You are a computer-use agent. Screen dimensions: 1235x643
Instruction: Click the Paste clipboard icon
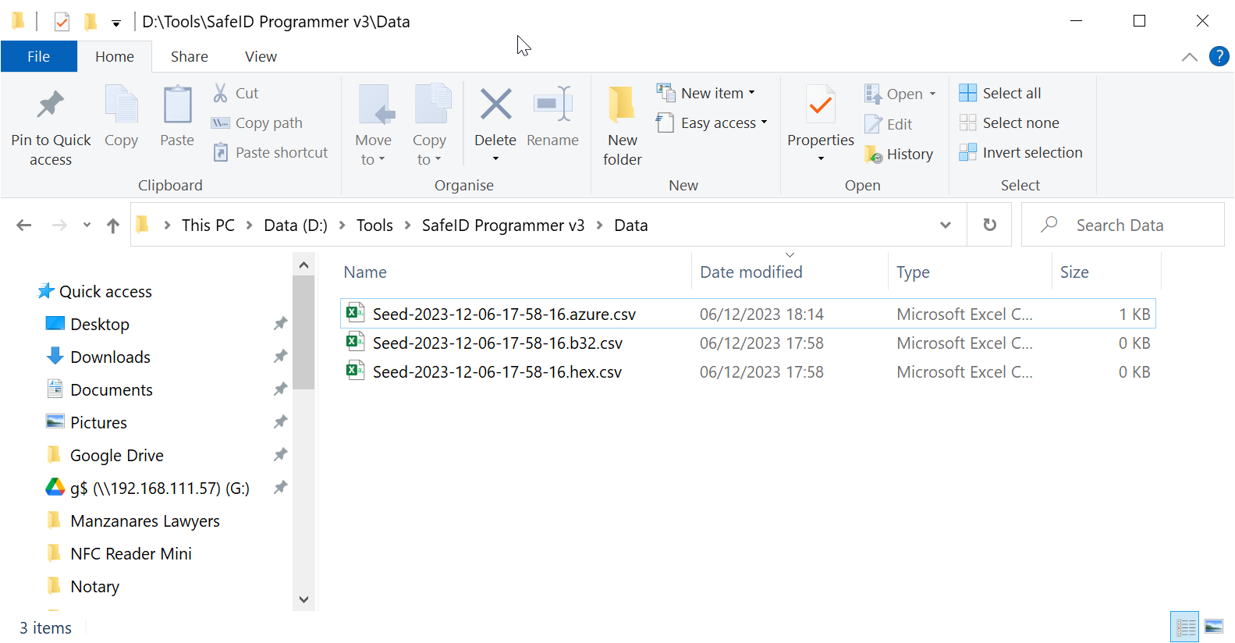(x=177, y=105)
